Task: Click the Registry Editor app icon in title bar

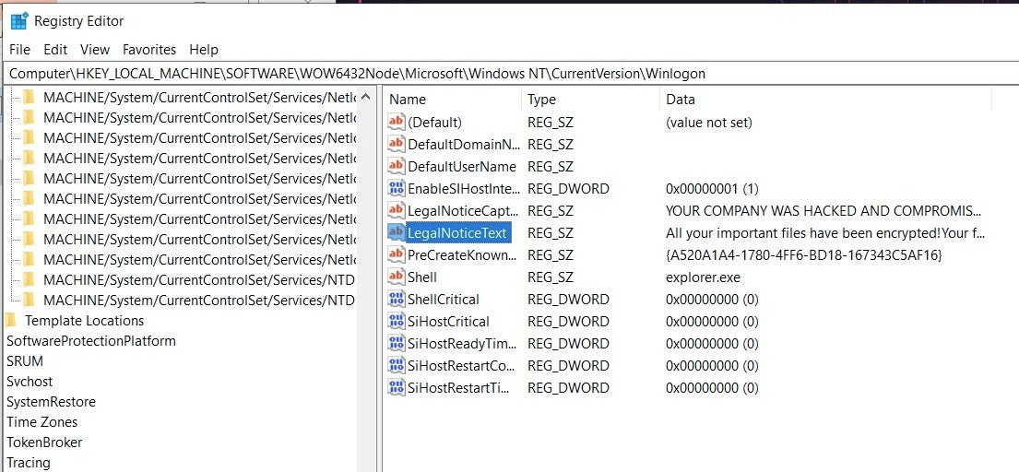Action: click(18, 21)
